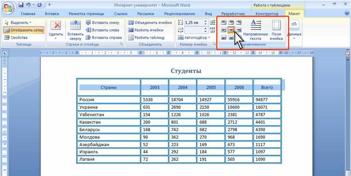The image size is (351, 176).
Task: Open the Удалить dropdown
Action: 56,30
